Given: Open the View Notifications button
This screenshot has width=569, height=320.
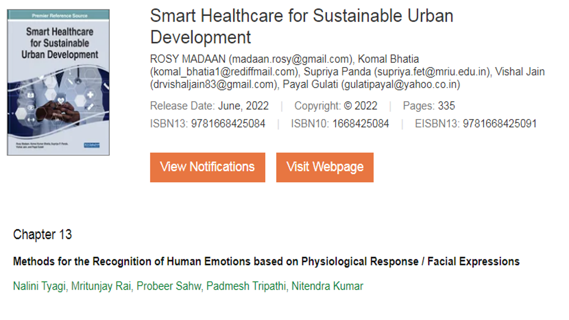Looking at the screenshot, I should [x=208, y=167].
